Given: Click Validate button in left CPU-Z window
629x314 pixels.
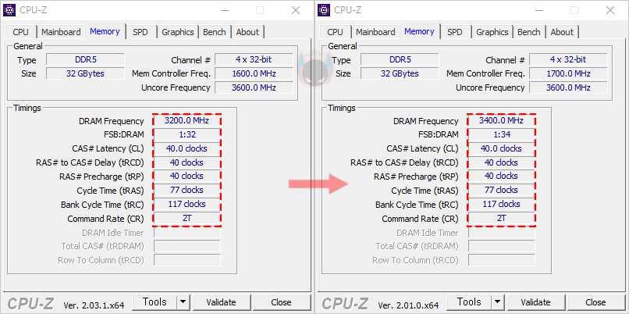Looking at the screenshot, I should pyautogui.click(x=222, y=302).
